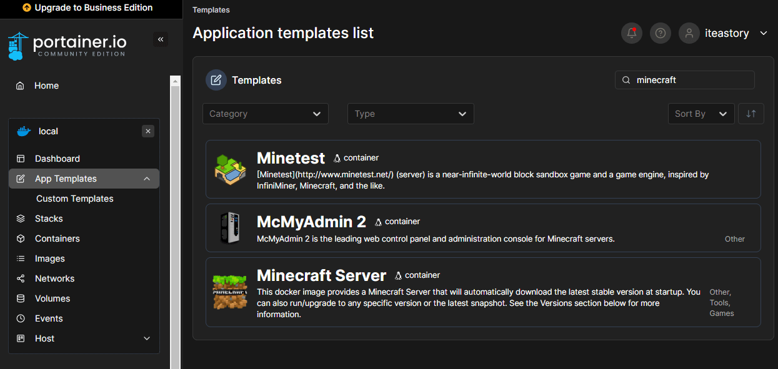Image resolution: width=778 pixels, height=369 pixels.
Task: Click the Linux penguin icon on Minetest
Action: pyautogui.click(x=337, y=158)
